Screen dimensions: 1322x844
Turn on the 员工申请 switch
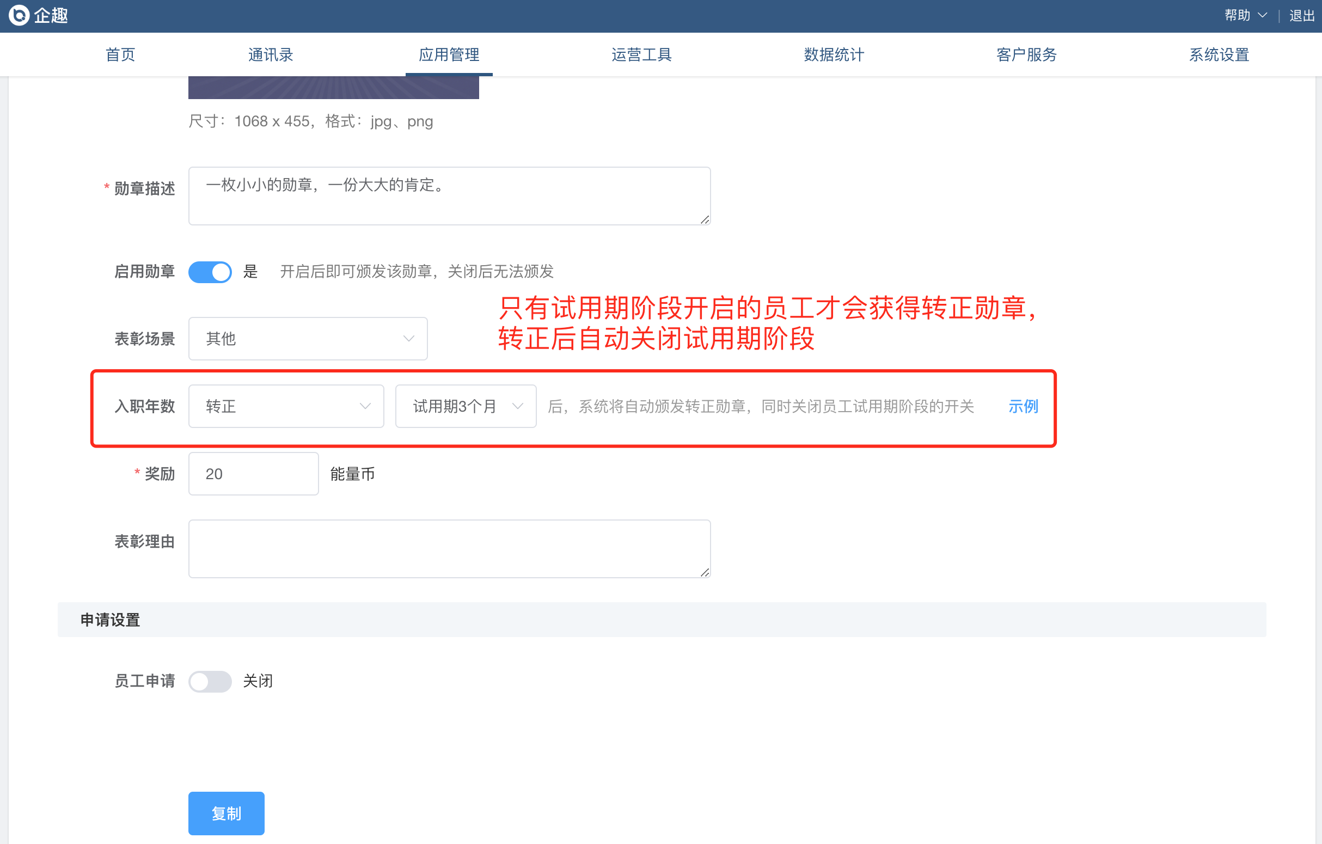pos(210,681)
